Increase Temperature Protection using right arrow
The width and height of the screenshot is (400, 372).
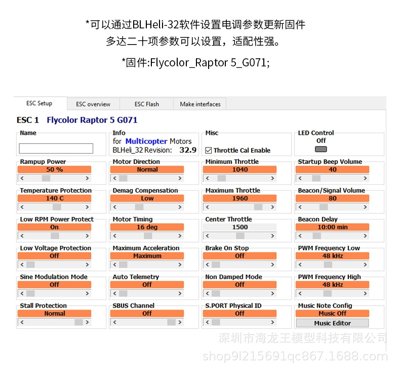(x=87, y=207)
